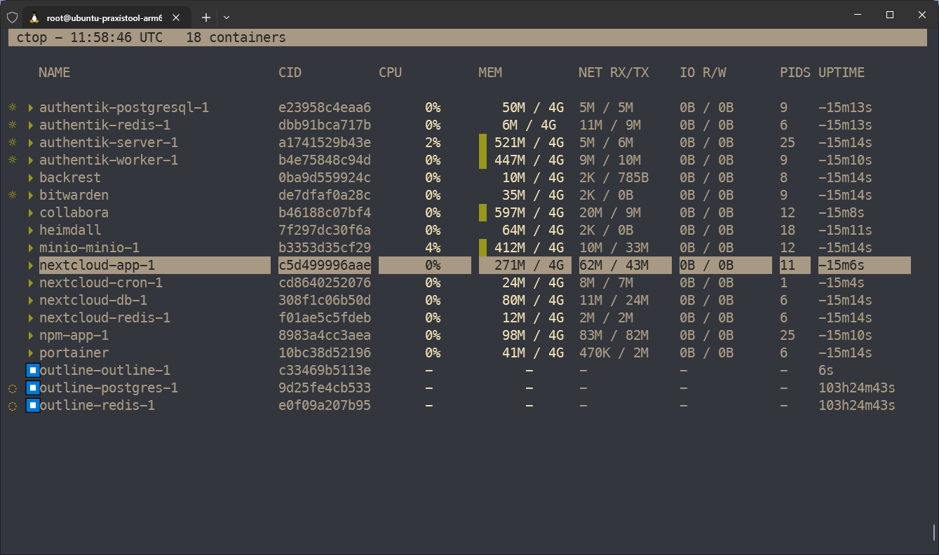
Task: Open a new terminal tab with plus button
Action: (x=206, y=18)
